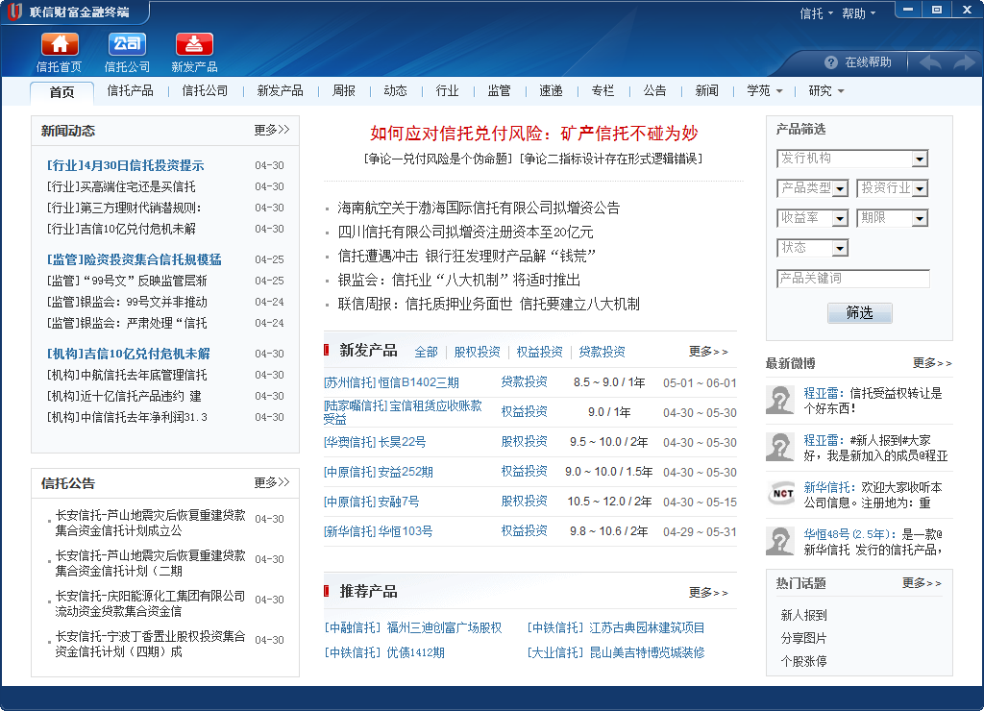
Task: Open the 专栏 tab
Action: (x=603, y=91)
